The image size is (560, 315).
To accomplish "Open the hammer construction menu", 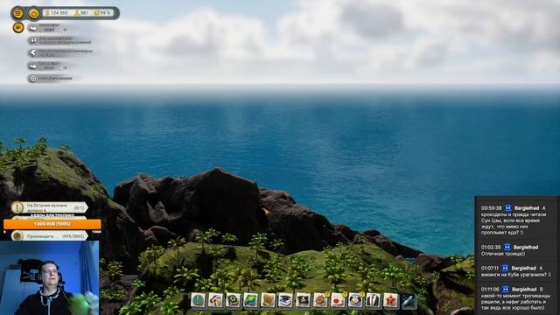I will pyautogui.click(x=216, y=300).
